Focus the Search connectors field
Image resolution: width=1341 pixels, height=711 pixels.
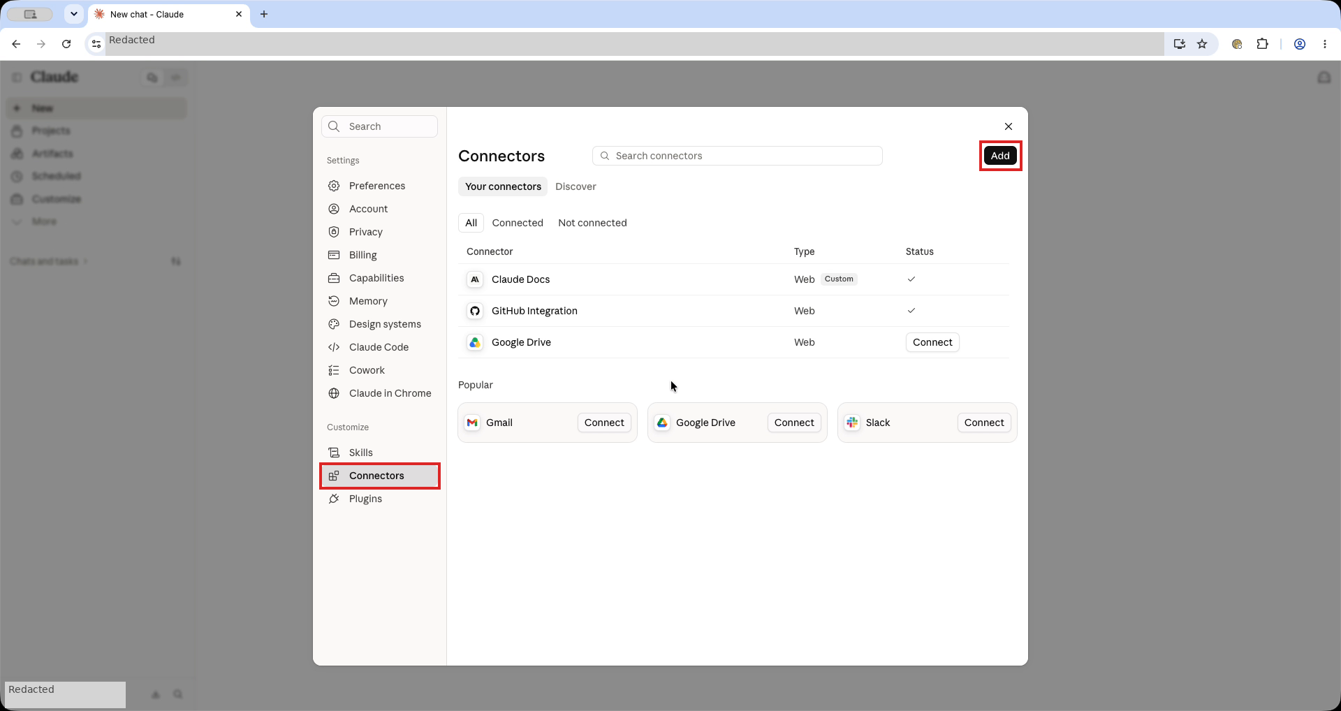tap(738, 156)
